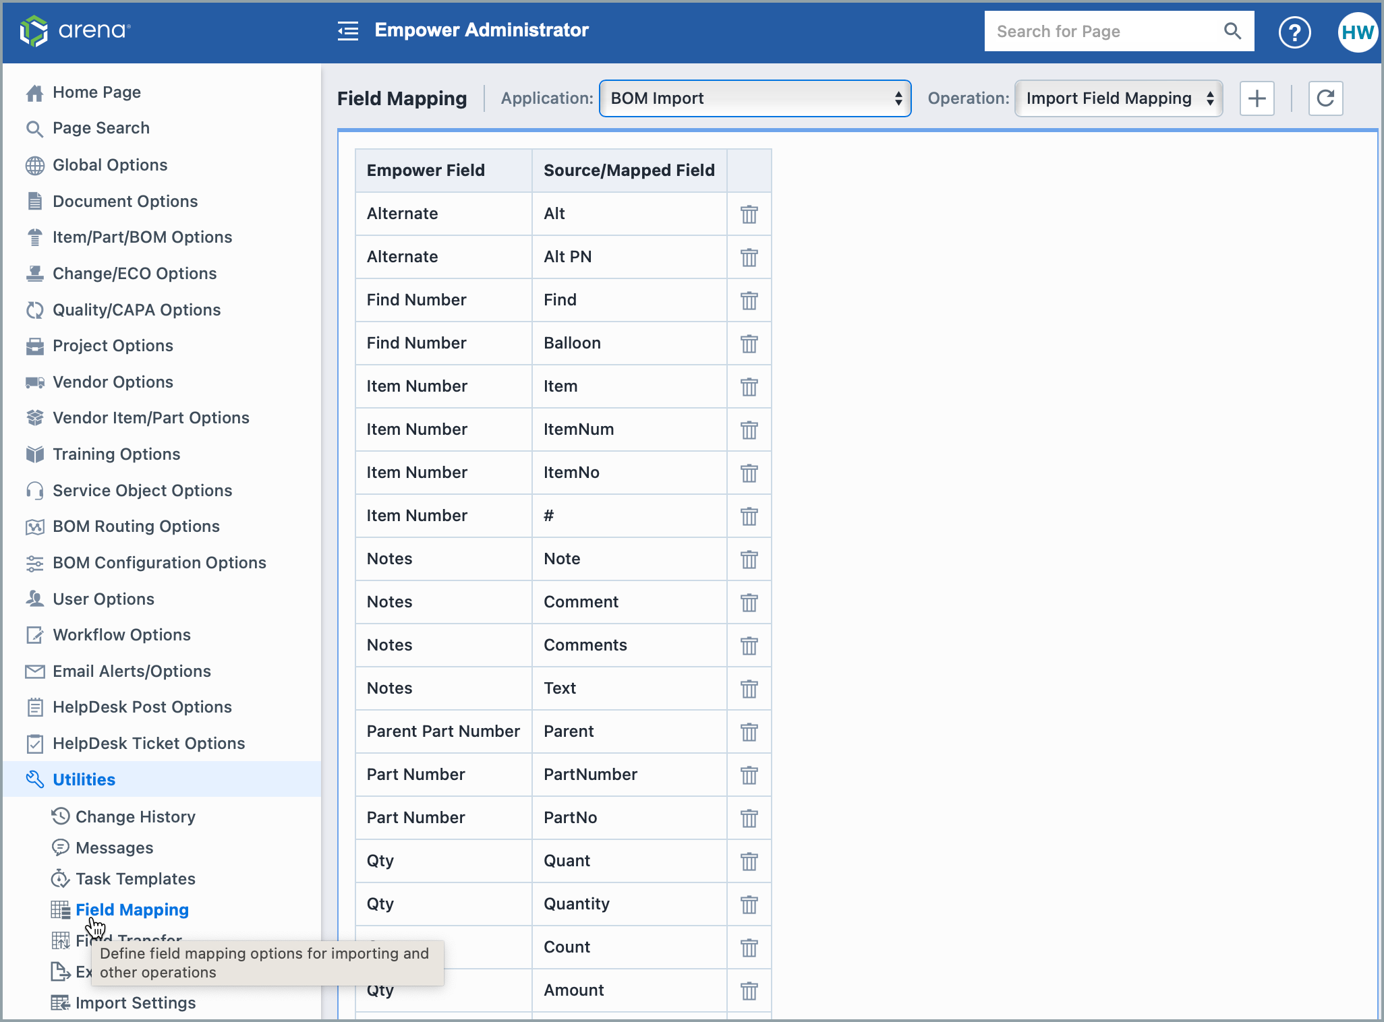Click the search magnifier icon
1384x1022 pixels.
[x=1232, y=31]
